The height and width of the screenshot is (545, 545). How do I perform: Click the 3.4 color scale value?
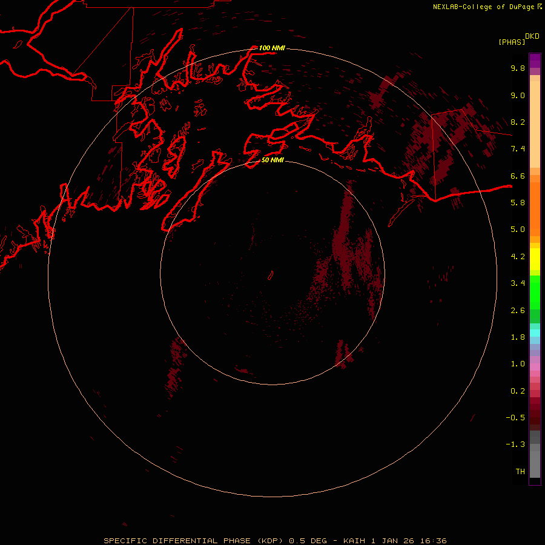click(518, 283)
